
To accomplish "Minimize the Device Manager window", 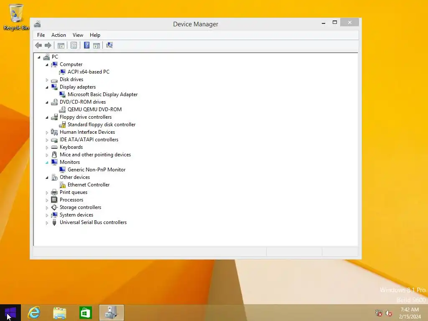I will click(324, 23).
